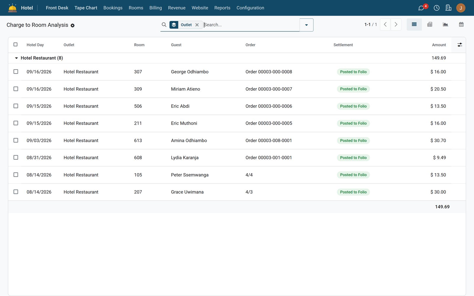Open the activities clock icon
474x296 pixels.
click(437, 8)
